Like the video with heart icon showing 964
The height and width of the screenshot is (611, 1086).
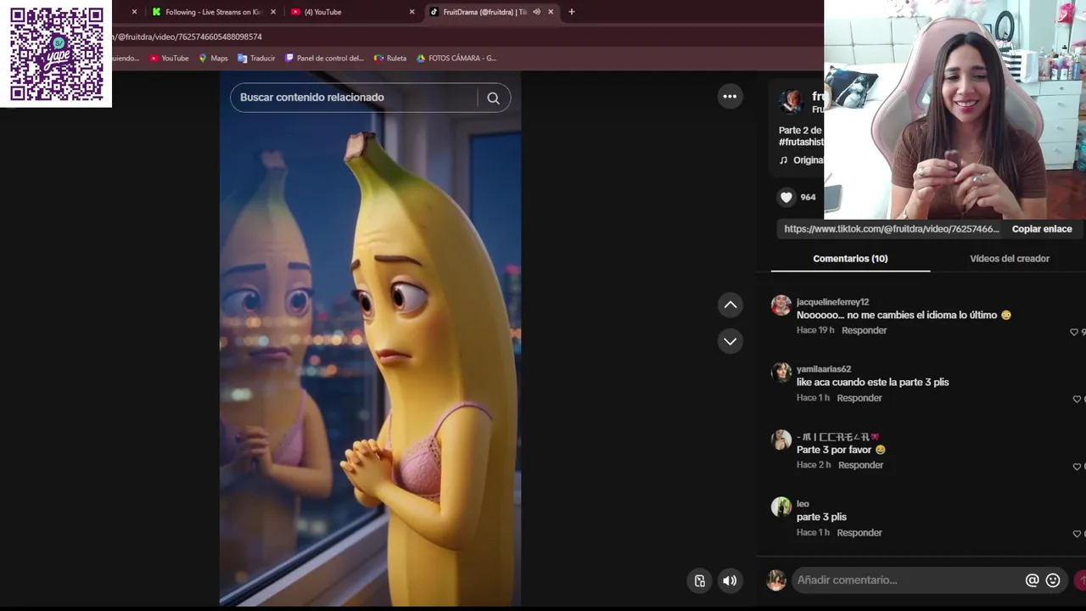[x=787, y=197]
